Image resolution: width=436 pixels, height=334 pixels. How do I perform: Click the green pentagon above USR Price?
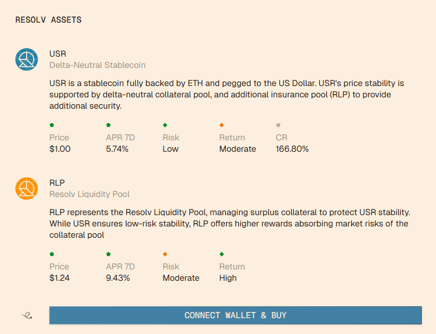[52, 125]
